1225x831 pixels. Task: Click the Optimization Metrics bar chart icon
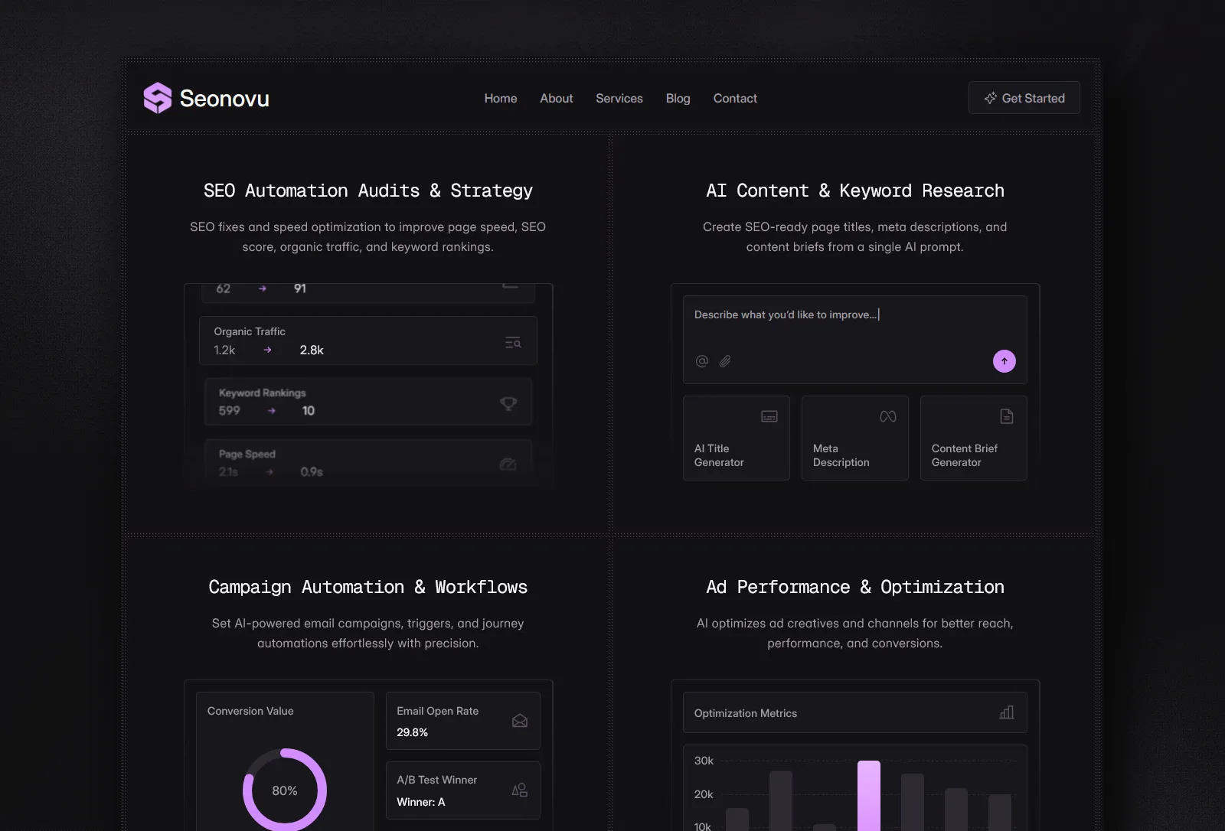[x=1007, y=712]
